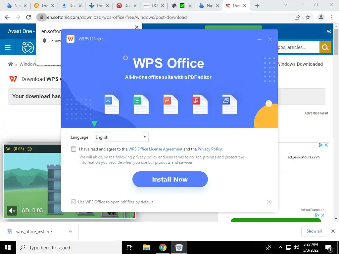Expand options for wps_office_inst.exe download
This screenshot has width=339, height=254.
click(x=71, y=232)
